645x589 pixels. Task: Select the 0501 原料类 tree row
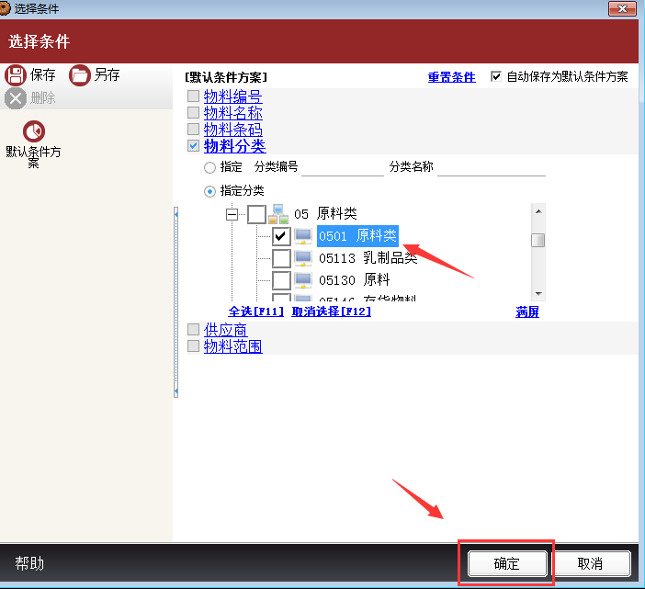click(x=357, y=236)
